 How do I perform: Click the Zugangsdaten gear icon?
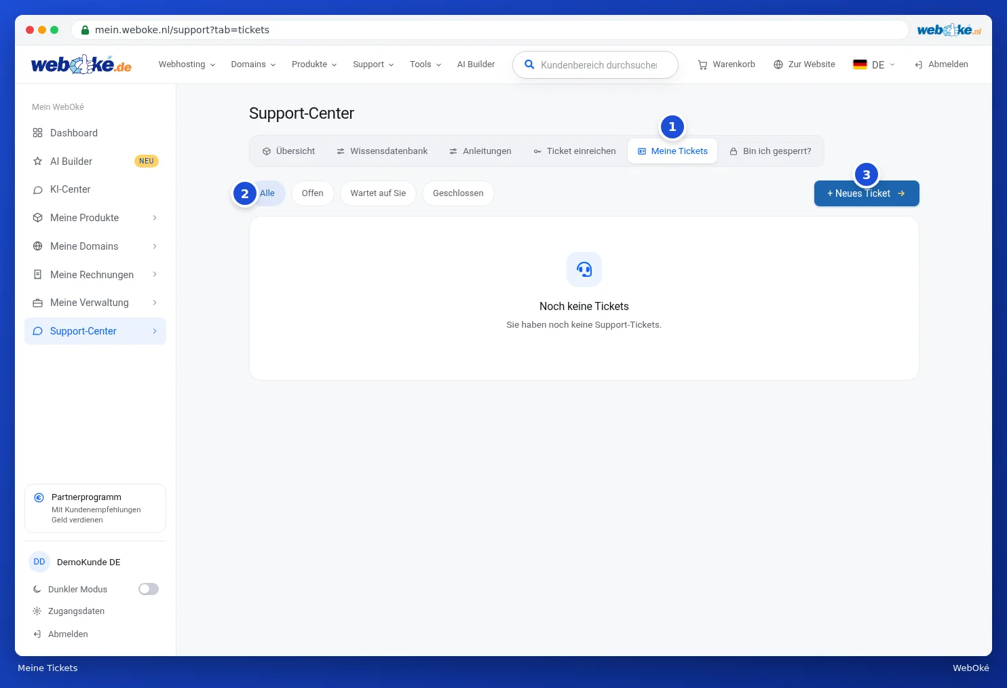tap(37, 611)
